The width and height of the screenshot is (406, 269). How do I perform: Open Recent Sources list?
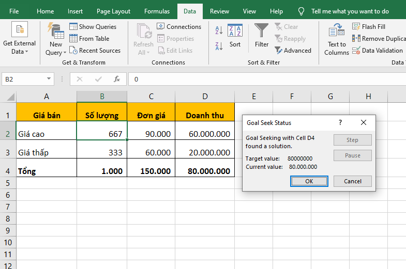pos(95,51)
